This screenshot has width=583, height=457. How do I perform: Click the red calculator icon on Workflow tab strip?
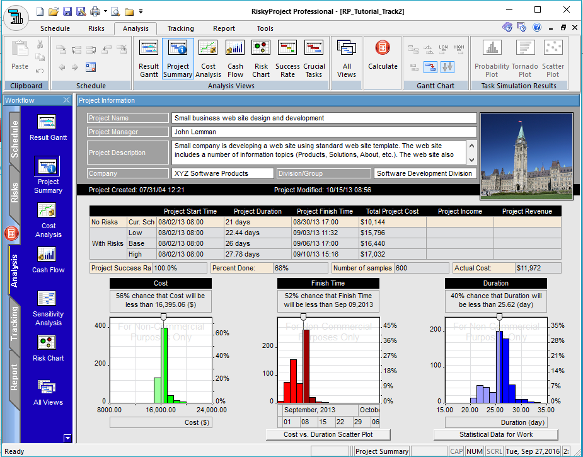[11, 233]
